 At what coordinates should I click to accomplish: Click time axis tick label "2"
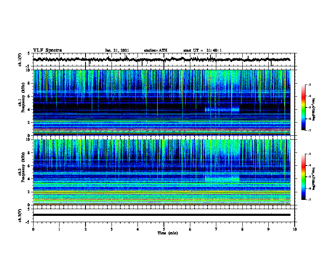86,229
